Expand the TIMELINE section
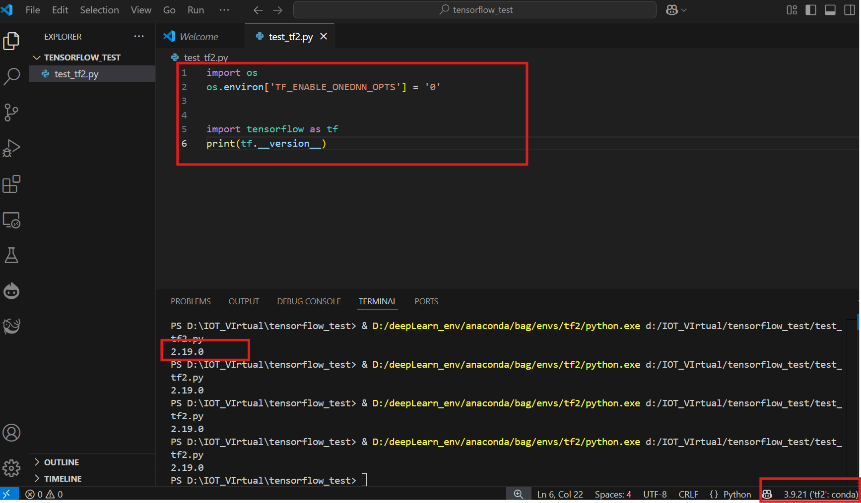This screenshot has width=861, height=503. (x=92, y=478)
